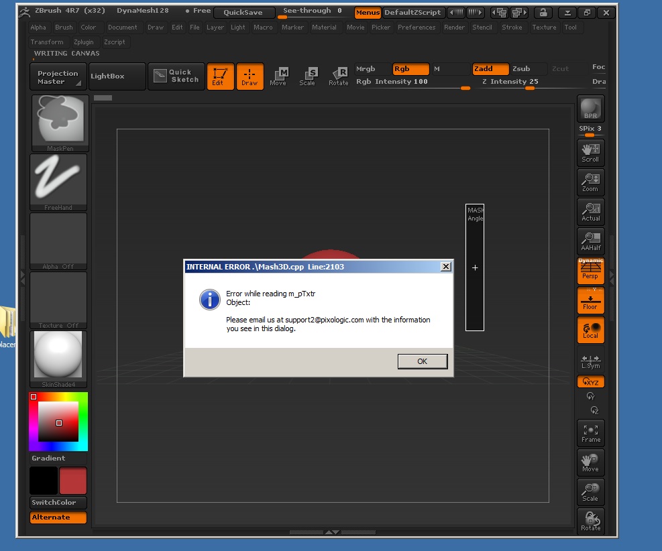The image size is (662, 551).
Task: Open the Transform menu
Action: pos(47,42)
